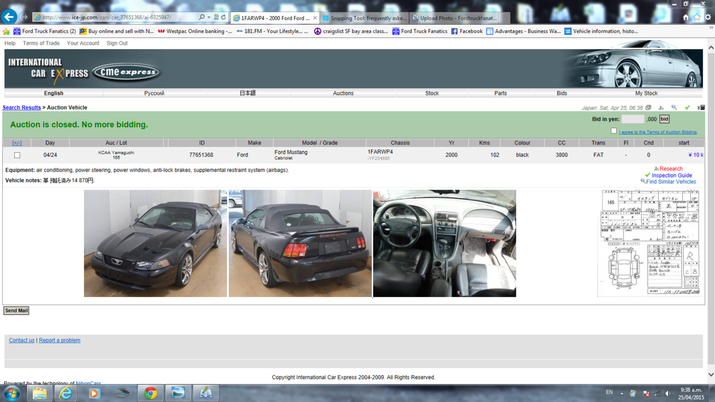
Task: Click the network signal tray icon
Action: pos(657,393)
